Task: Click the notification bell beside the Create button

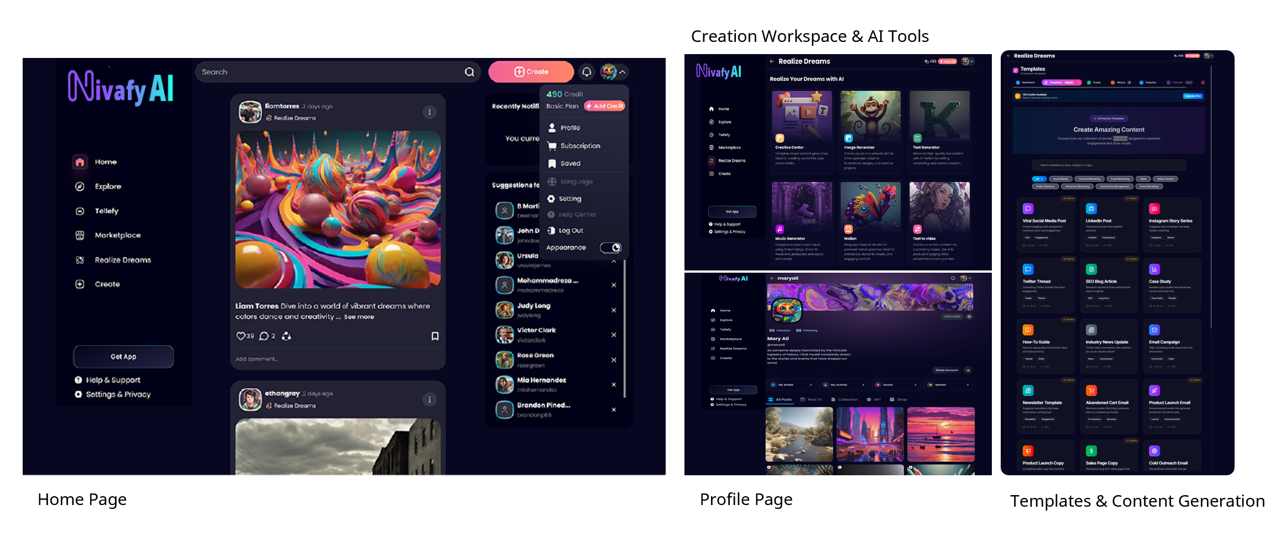Action: (x=587, y=72)
